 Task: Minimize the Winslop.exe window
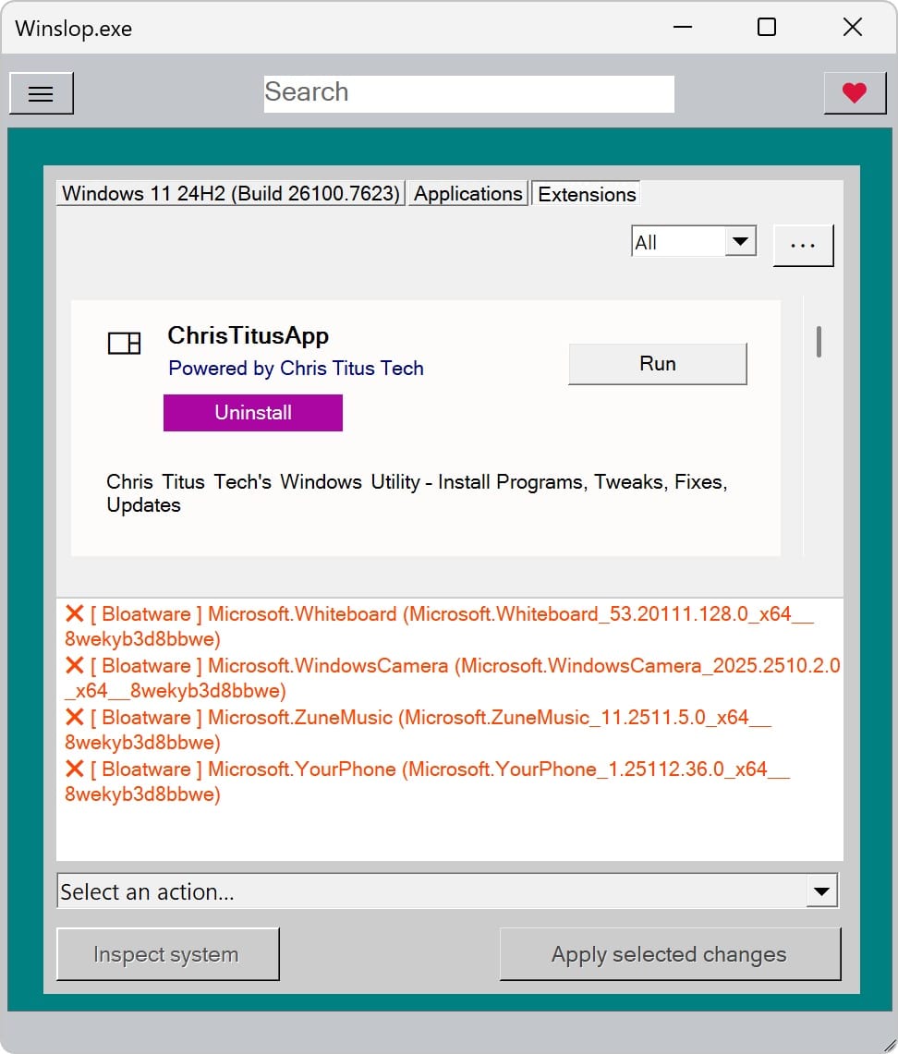682,27
